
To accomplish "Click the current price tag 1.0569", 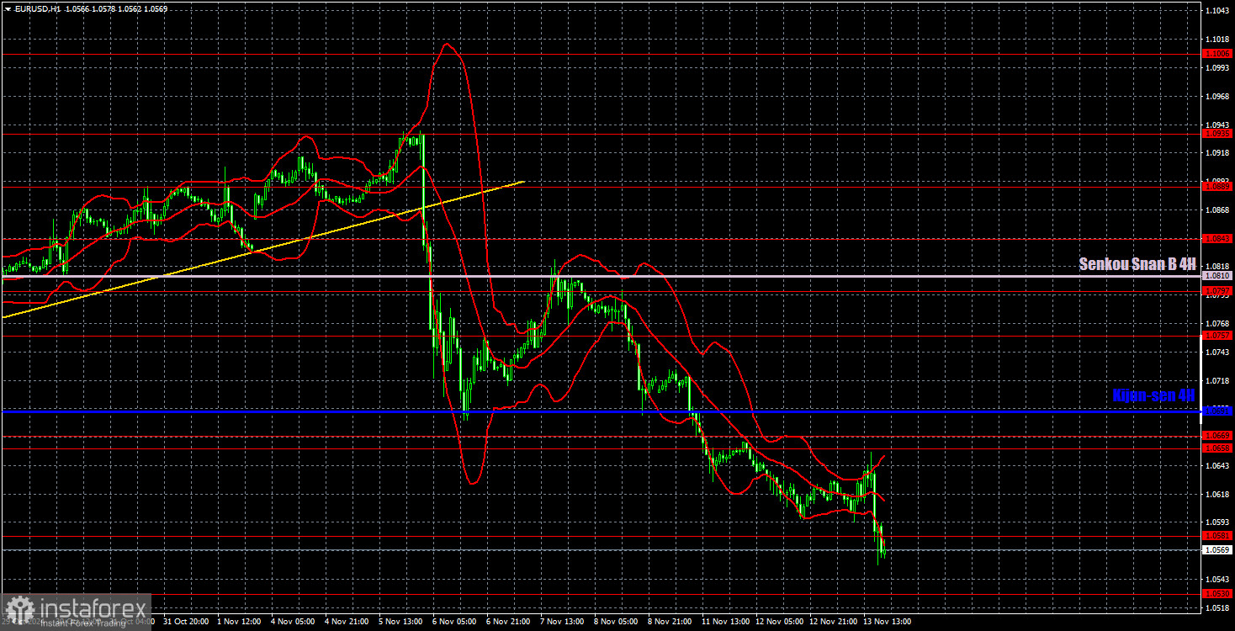I will (1217, 550).
